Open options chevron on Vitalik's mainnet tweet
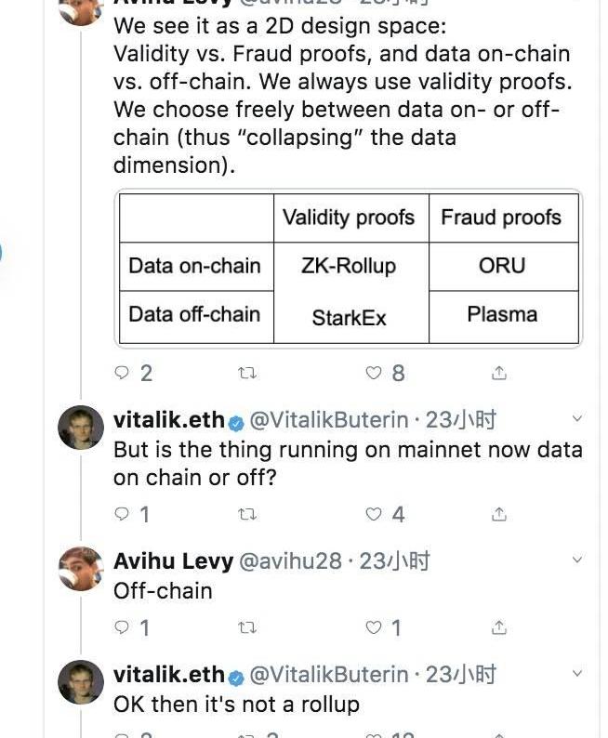The height and width of the screenshot is (738, 608). point(577,419)
